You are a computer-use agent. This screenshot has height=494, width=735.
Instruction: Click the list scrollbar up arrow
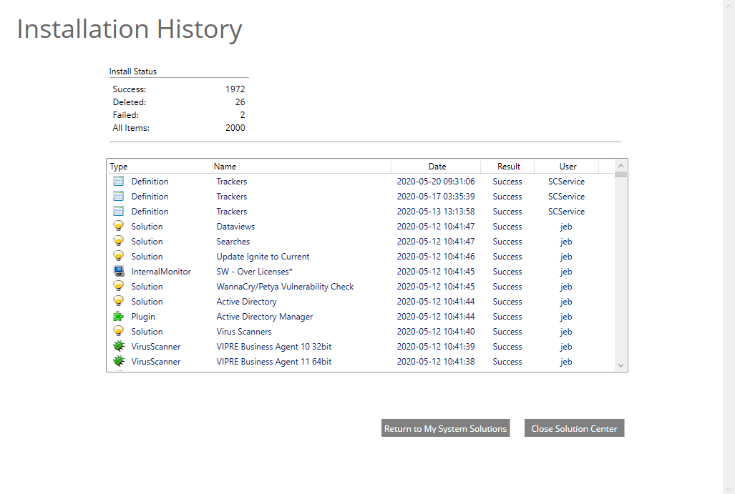point(620,166)
